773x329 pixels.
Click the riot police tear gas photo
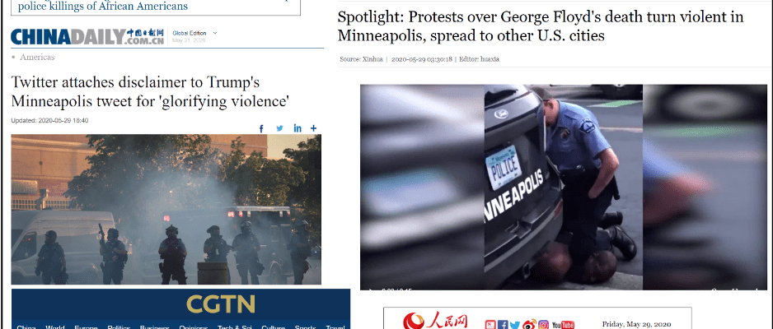coord(166,209)
